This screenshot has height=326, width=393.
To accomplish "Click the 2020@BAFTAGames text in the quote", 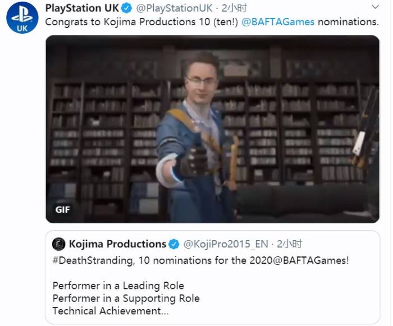I will coord(299,260).
